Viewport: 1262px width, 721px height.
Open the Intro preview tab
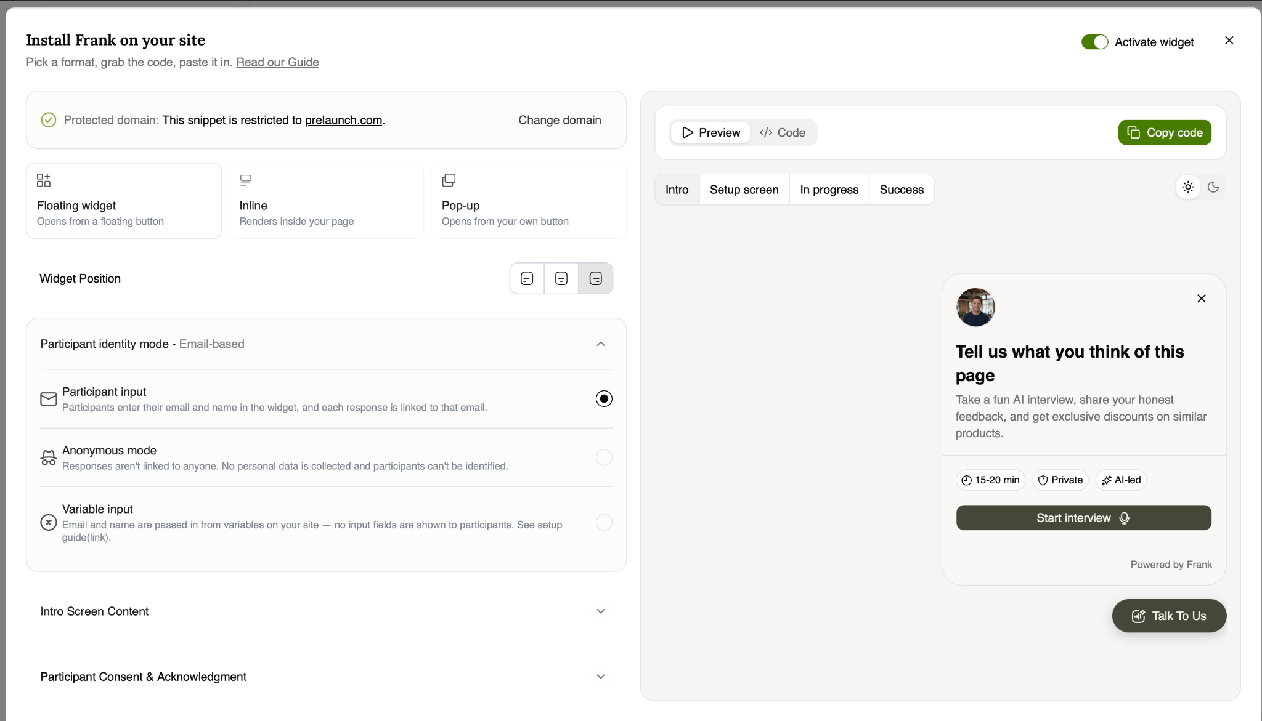point(677,190)
